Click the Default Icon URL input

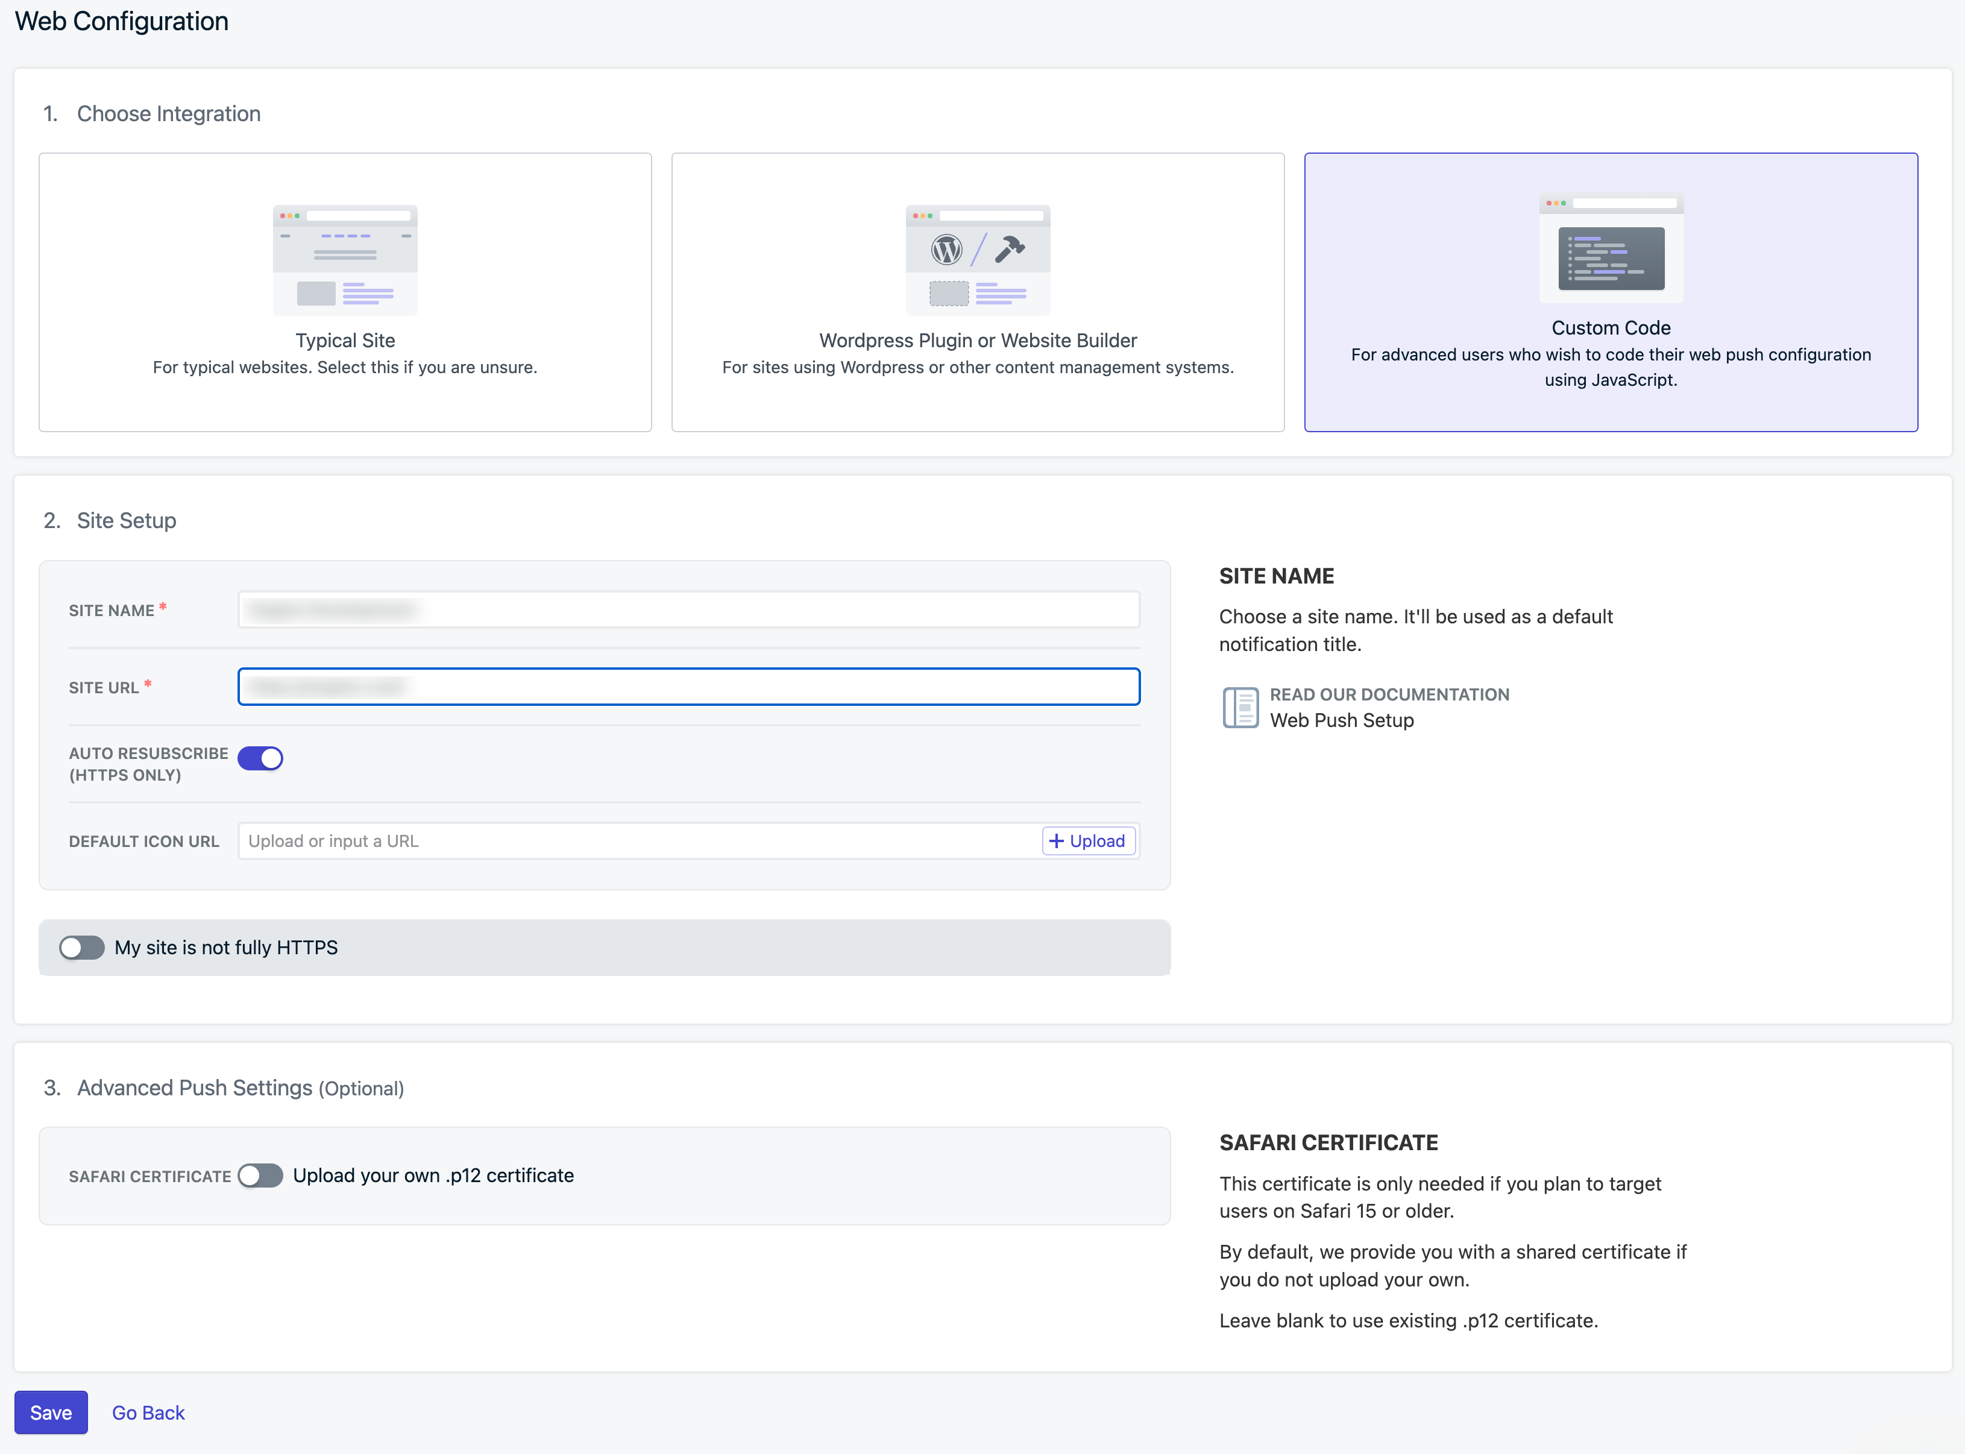[x=638, y=842]
